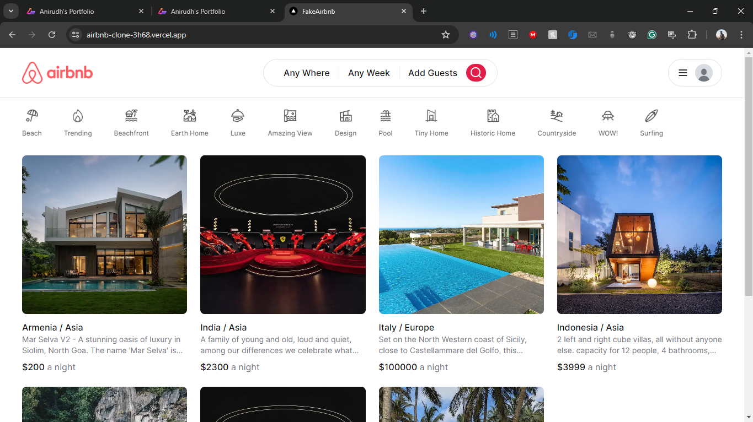Click the vertical page scrollbar
This screenshot has height=422, width=753.
tap(749, 176)
